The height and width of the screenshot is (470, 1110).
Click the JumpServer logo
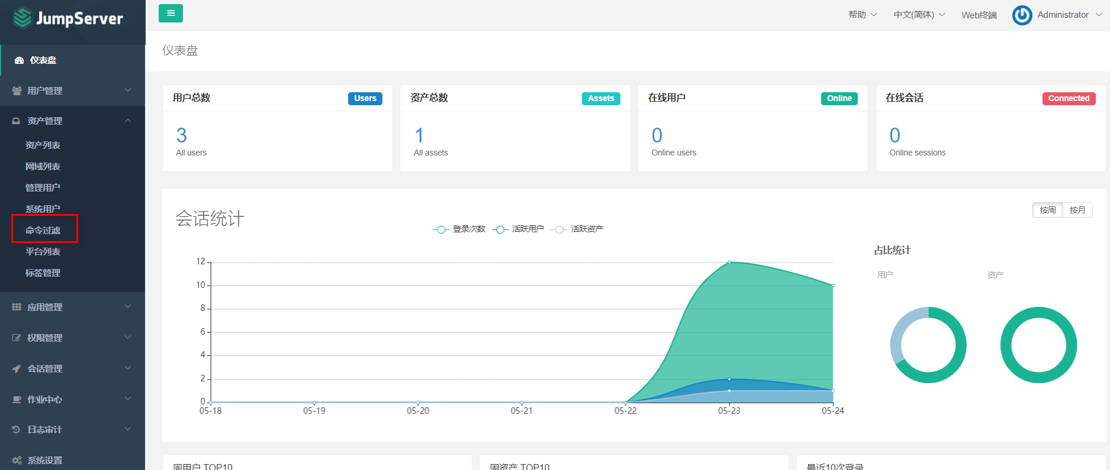(68, 18)
